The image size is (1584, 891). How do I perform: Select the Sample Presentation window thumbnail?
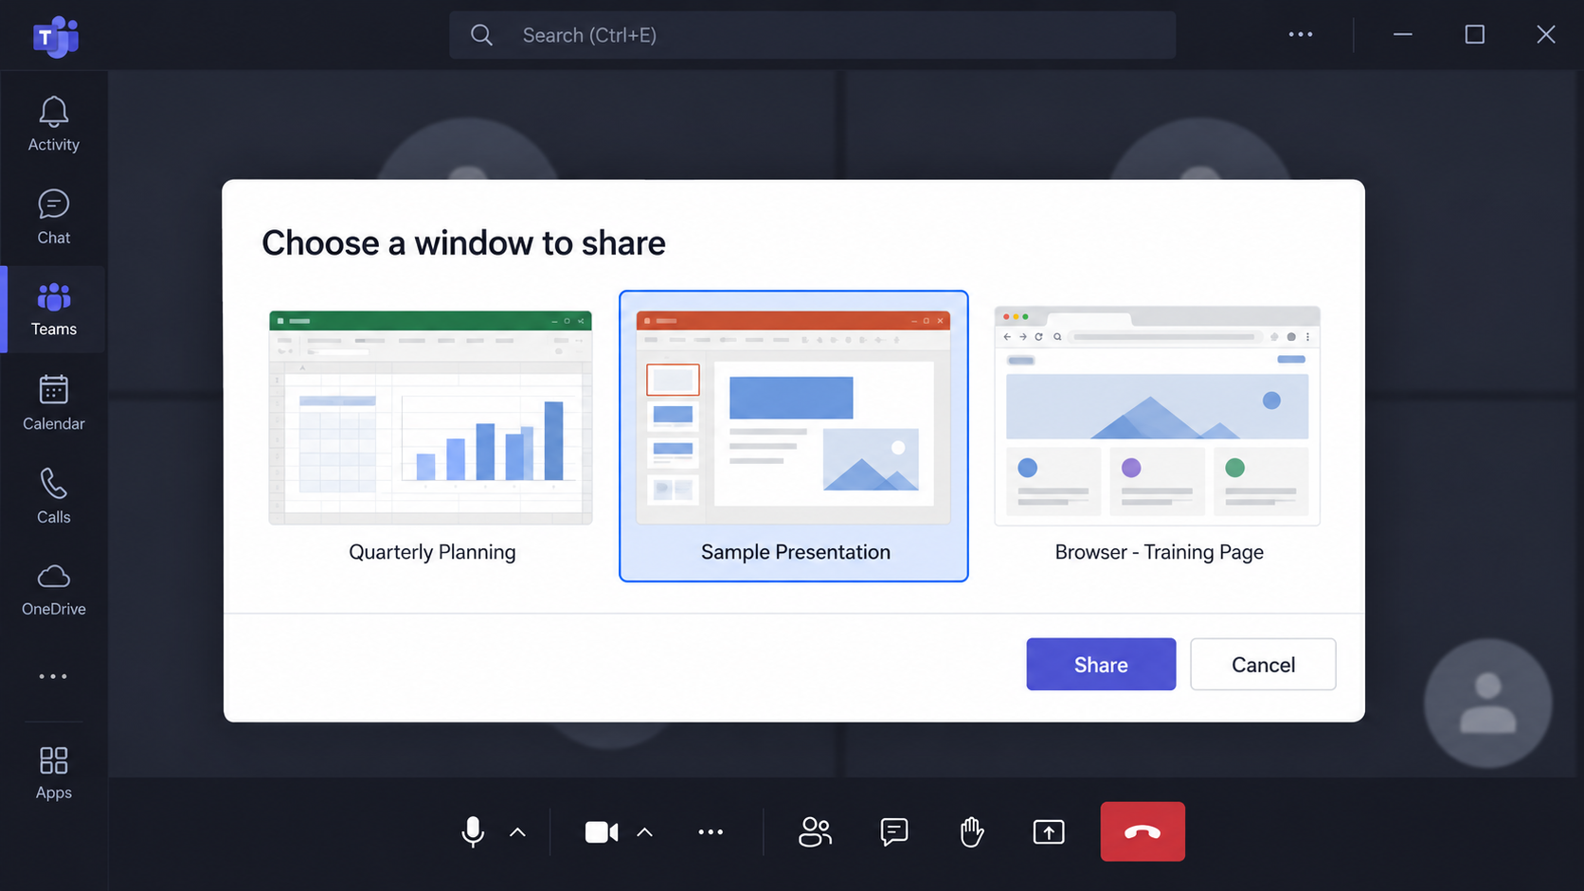pyautogui.click(x=794, y=437)
